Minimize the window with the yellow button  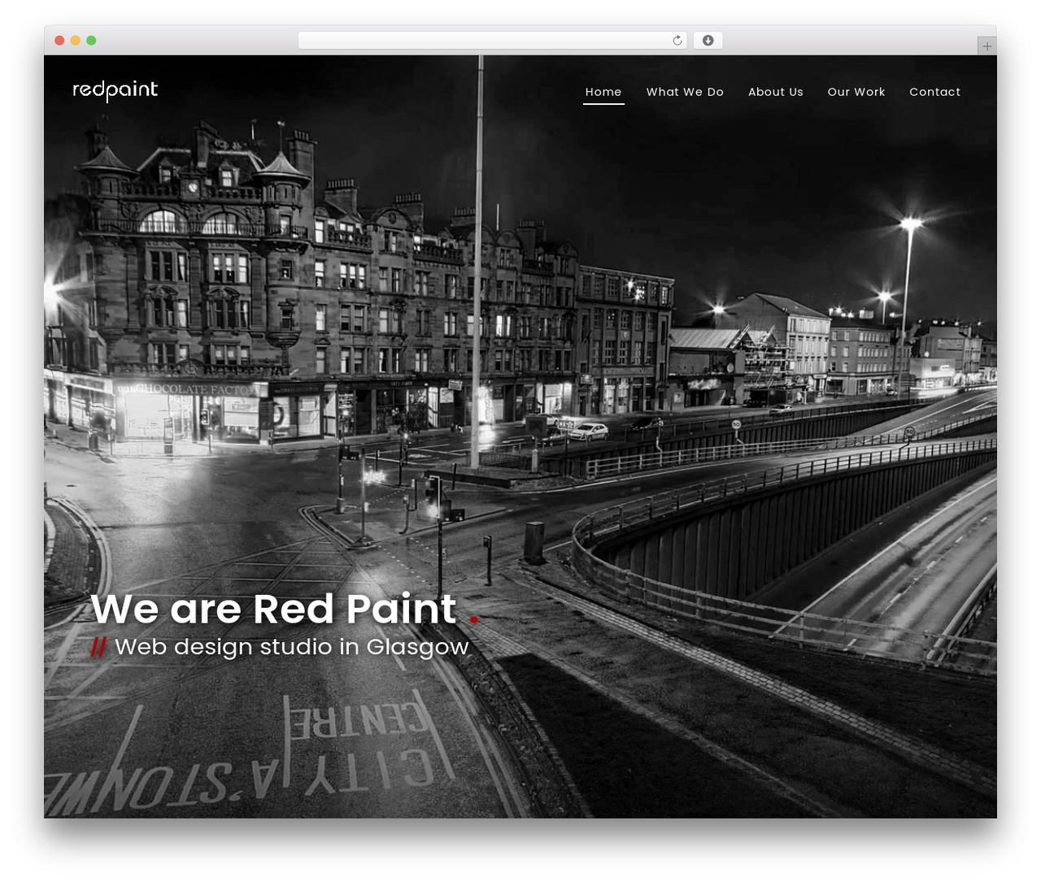click(x=75, y=41)
